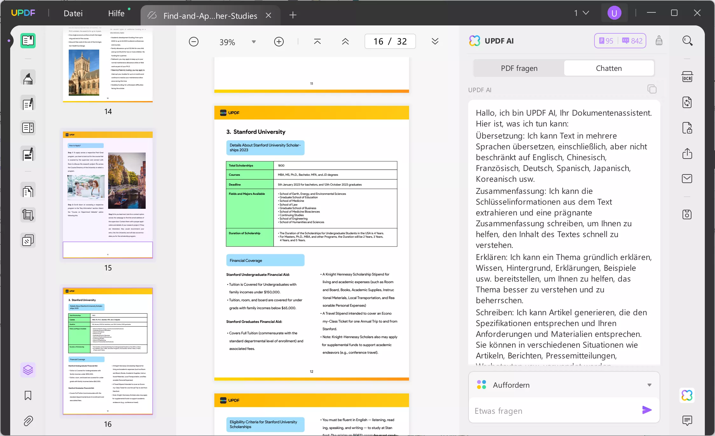The width and height of the screenshot is (715, 436).
Task: Open the bookmark panel icon
Action: coord(28,395)
